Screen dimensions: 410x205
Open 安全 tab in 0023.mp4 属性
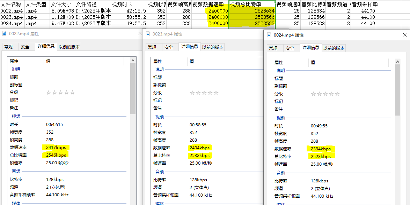[169, 47]
